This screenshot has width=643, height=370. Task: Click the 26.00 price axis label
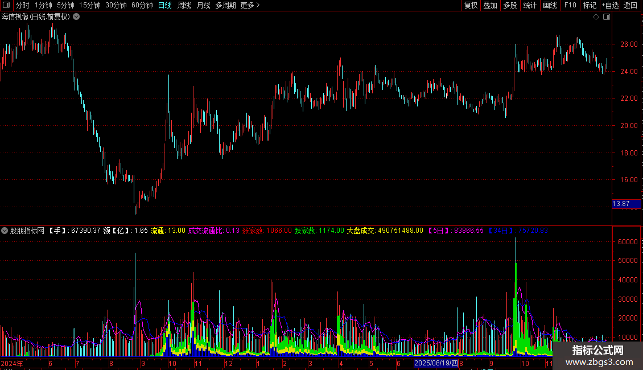[x=629, y=44]
